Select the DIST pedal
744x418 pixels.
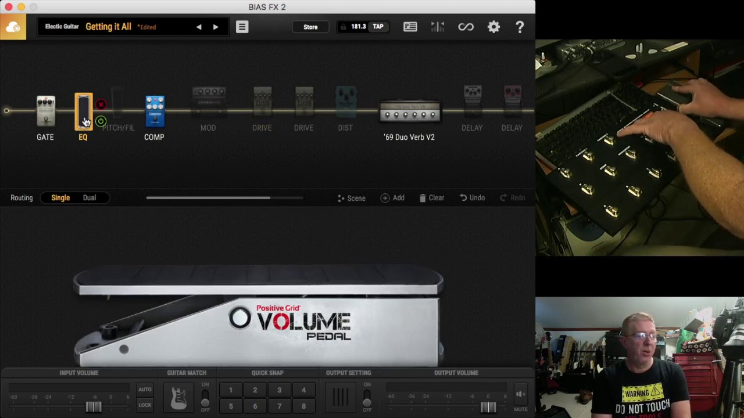click(x=346, y=102)
